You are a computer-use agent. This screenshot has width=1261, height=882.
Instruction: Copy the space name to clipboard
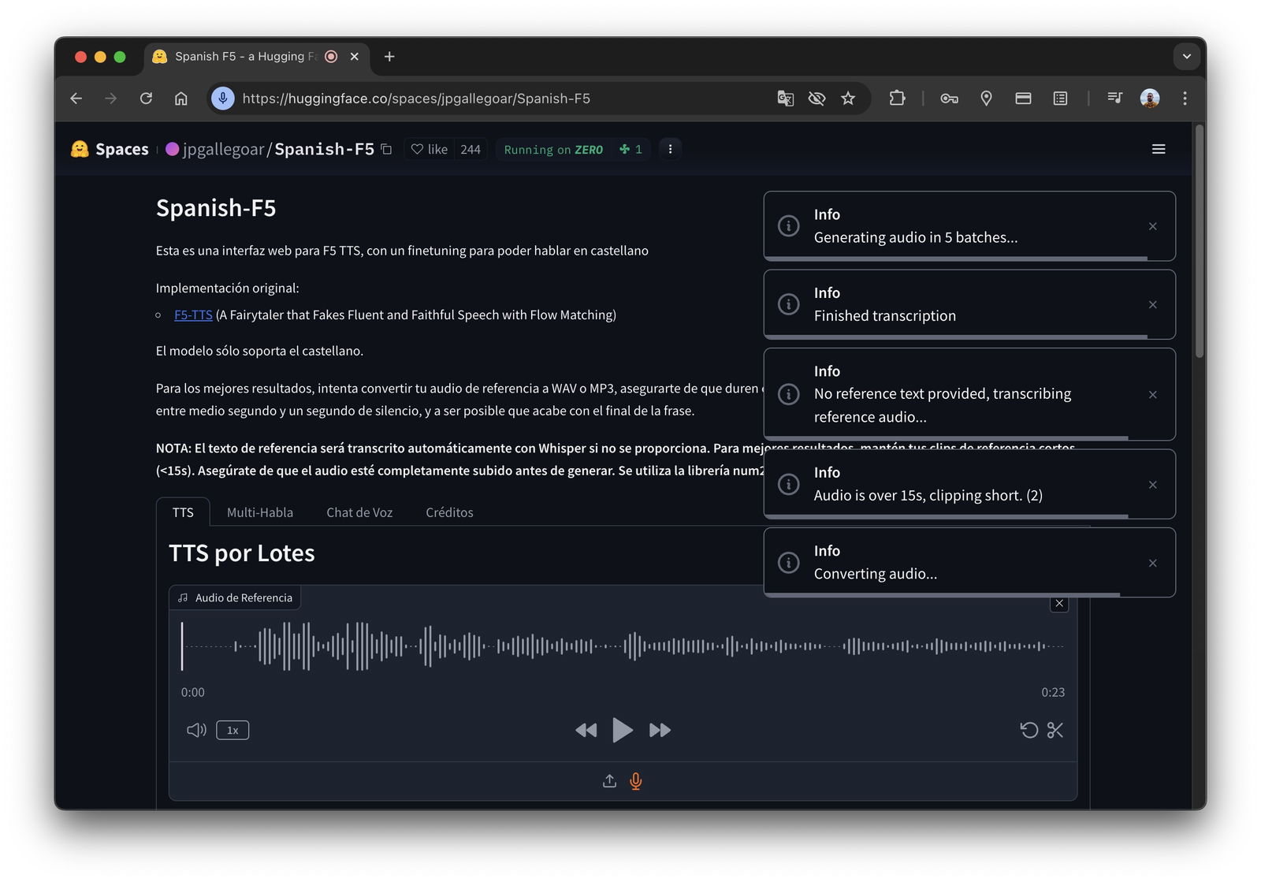coord(386,149)
